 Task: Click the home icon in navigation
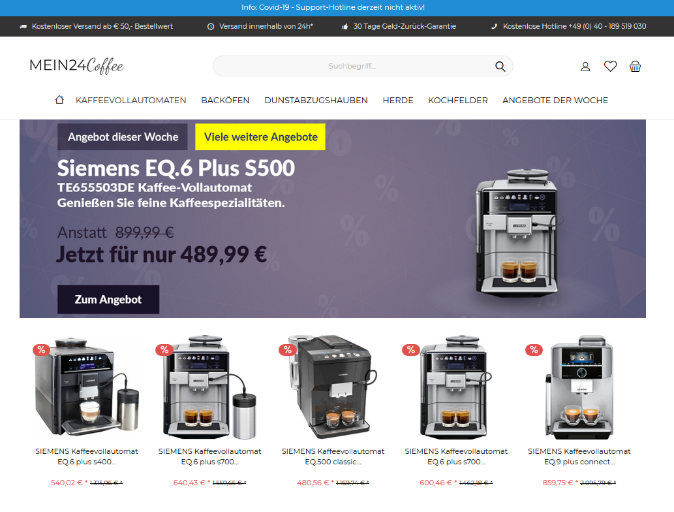(59, 100)
